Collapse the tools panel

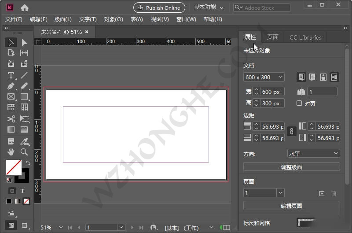6,28
